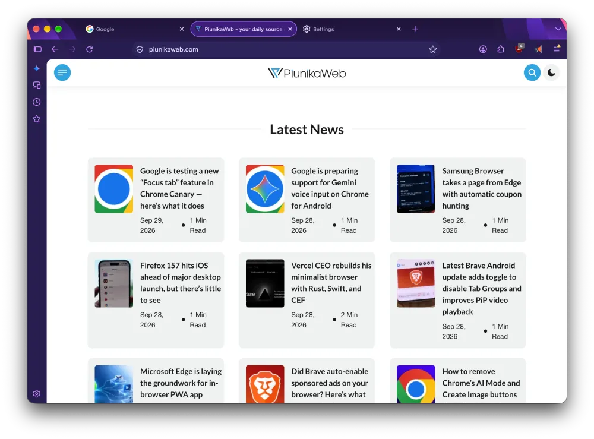Image resolution: width=594 pixels, height=439 pixels.
Task: Toggle dark mode with the moon icon
Action: click(x=551, y=72)
